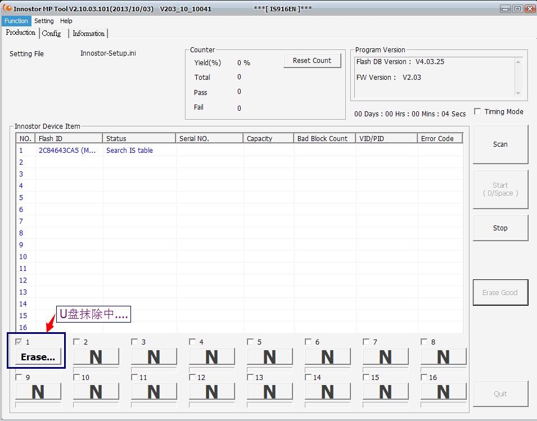Click the Erase Good button
This screenshot has width=537, height=421.
(x=500, y=293)
